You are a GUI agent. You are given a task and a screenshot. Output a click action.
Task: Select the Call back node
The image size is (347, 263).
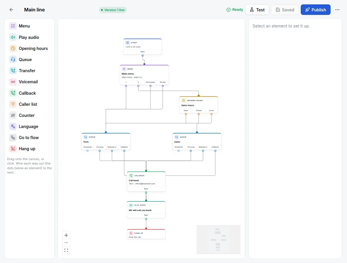[146, 181]
